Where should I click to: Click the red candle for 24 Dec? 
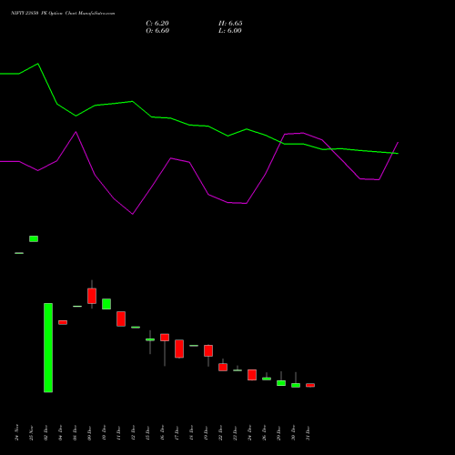(x=252, y=375)
